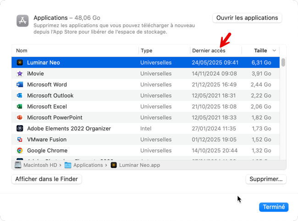This screenshot has height=221, width=298.
Task: Click date 27/01/2024 11:35
Action: 214,128
